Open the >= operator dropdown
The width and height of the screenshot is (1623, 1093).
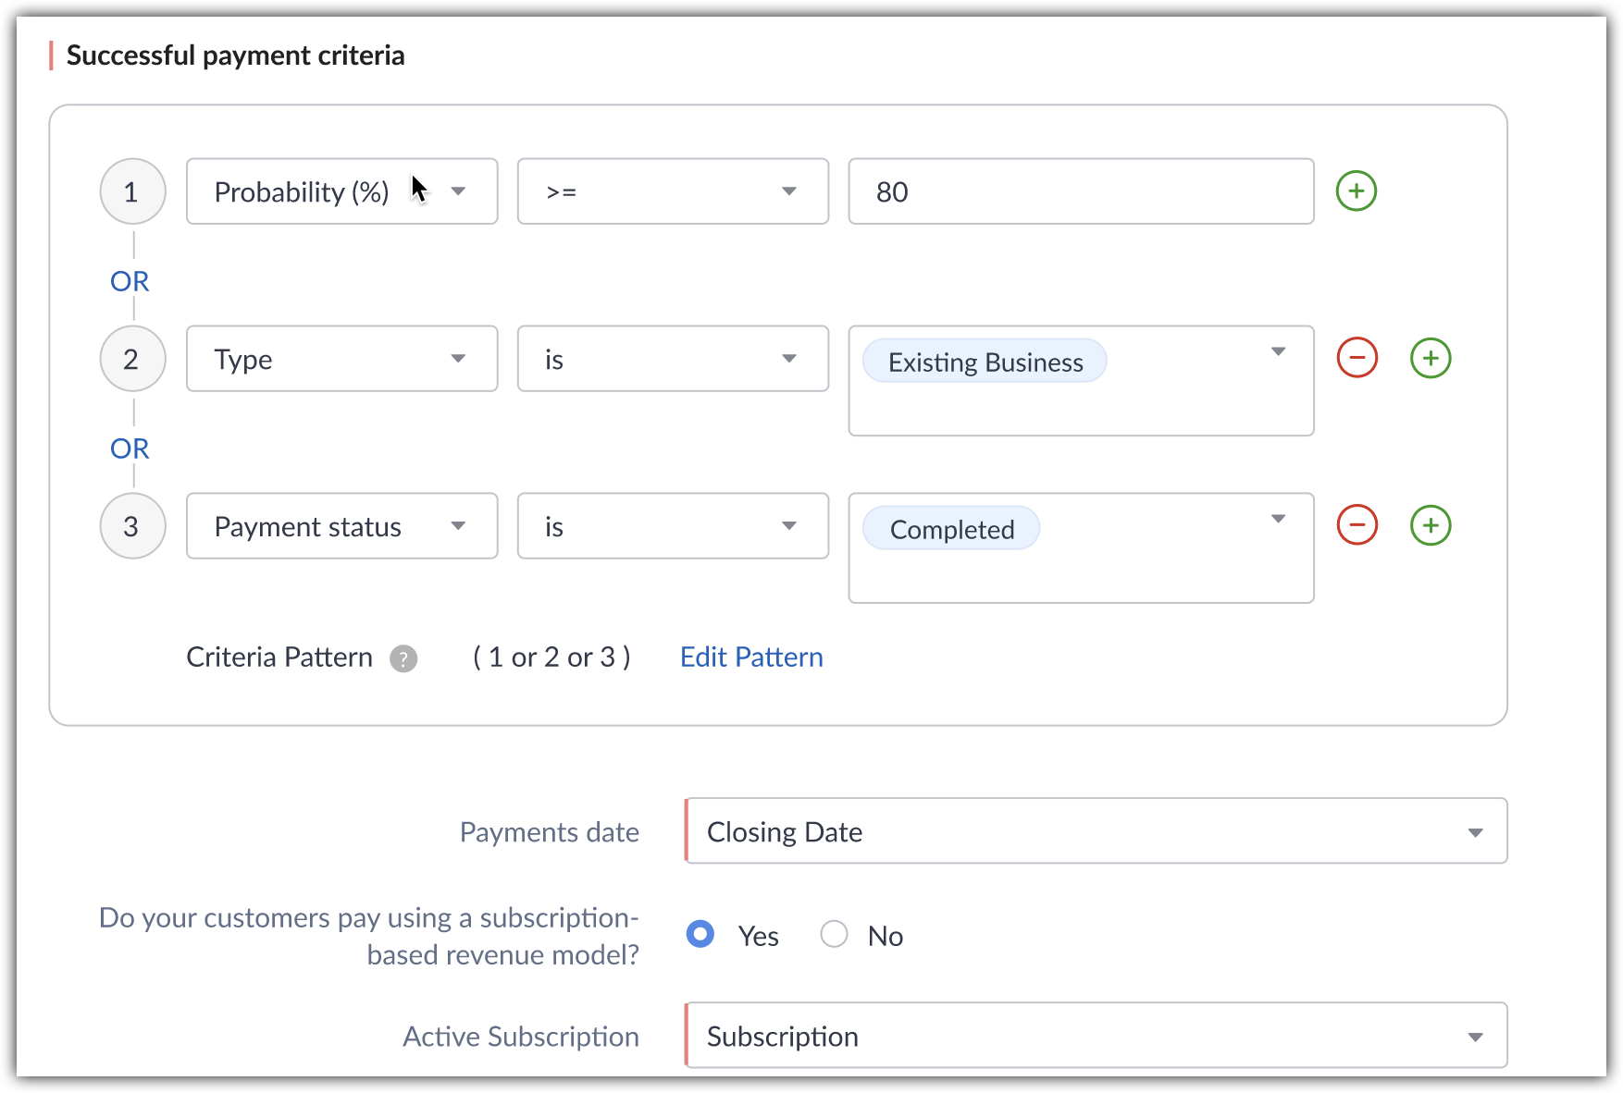(x=673, y=191)
